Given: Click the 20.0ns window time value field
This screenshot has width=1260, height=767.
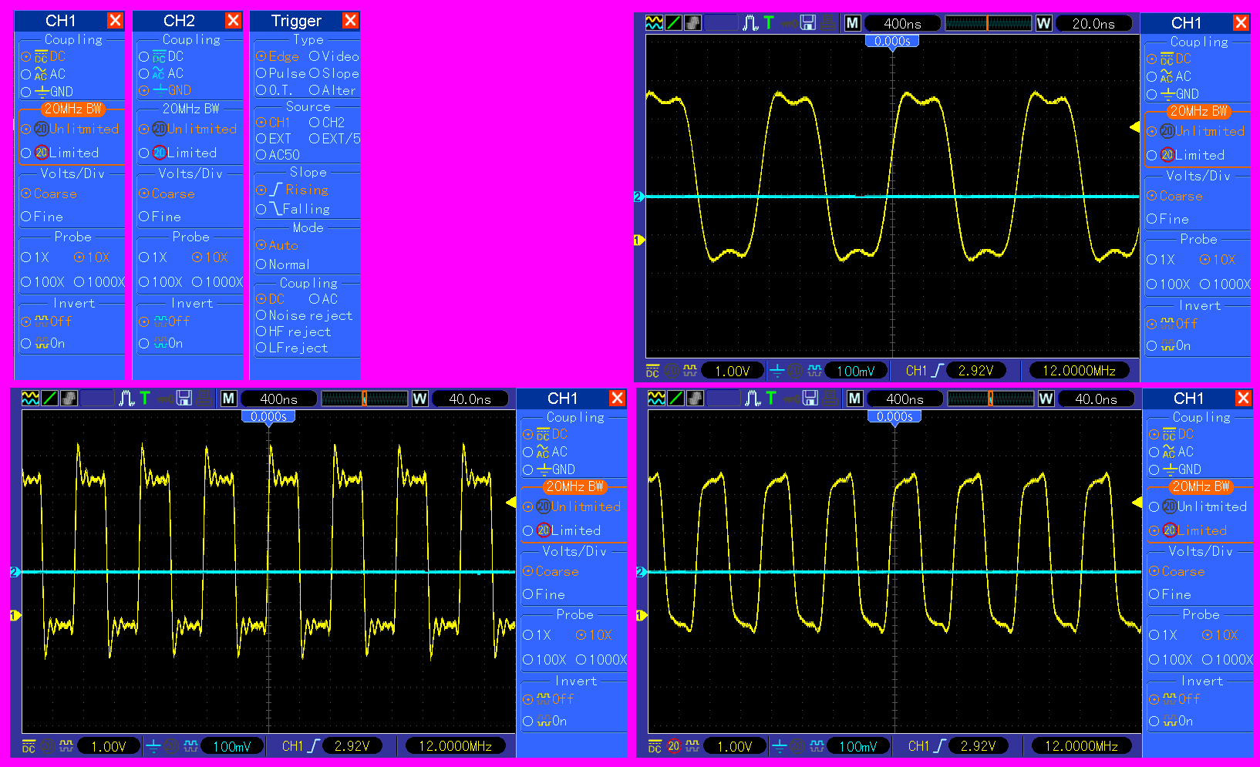Looking at the screenshot, I should coord(1093,23).
